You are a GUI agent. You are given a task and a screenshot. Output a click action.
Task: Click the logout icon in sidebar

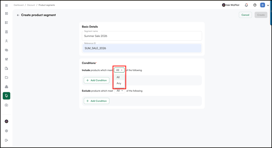click(x=6, y=140)
